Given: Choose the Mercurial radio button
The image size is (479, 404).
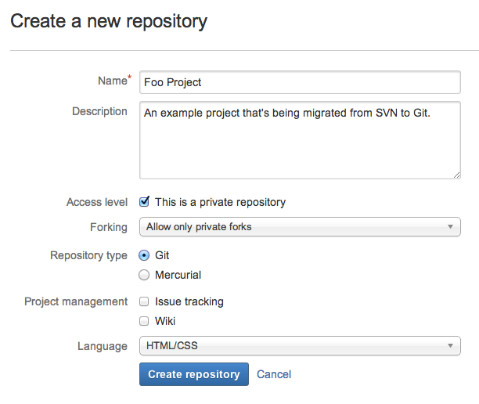Looking at the screenshot, I should 144,275.
